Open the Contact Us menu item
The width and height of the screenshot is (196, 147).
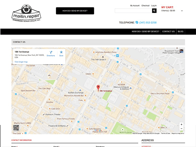tap(168, 31)
